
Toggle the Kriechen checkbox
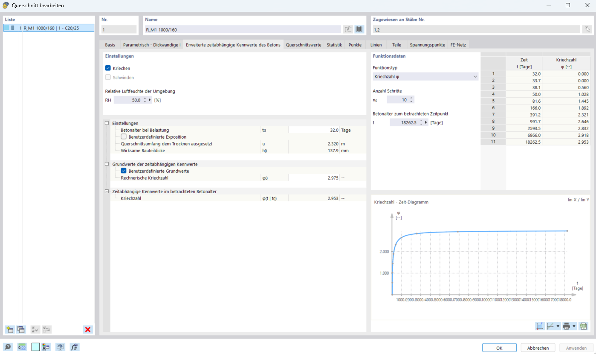pos(108,68)
